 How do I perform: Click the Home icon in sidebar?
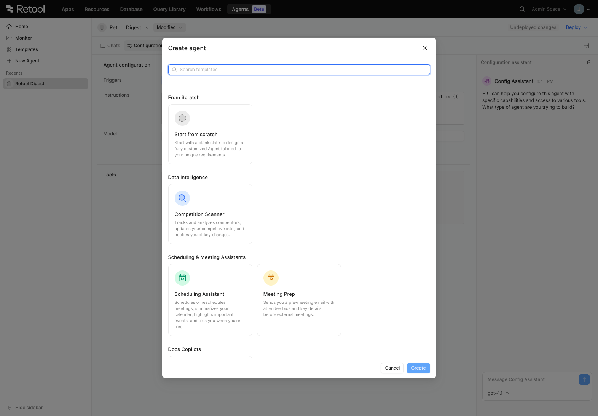9,27
